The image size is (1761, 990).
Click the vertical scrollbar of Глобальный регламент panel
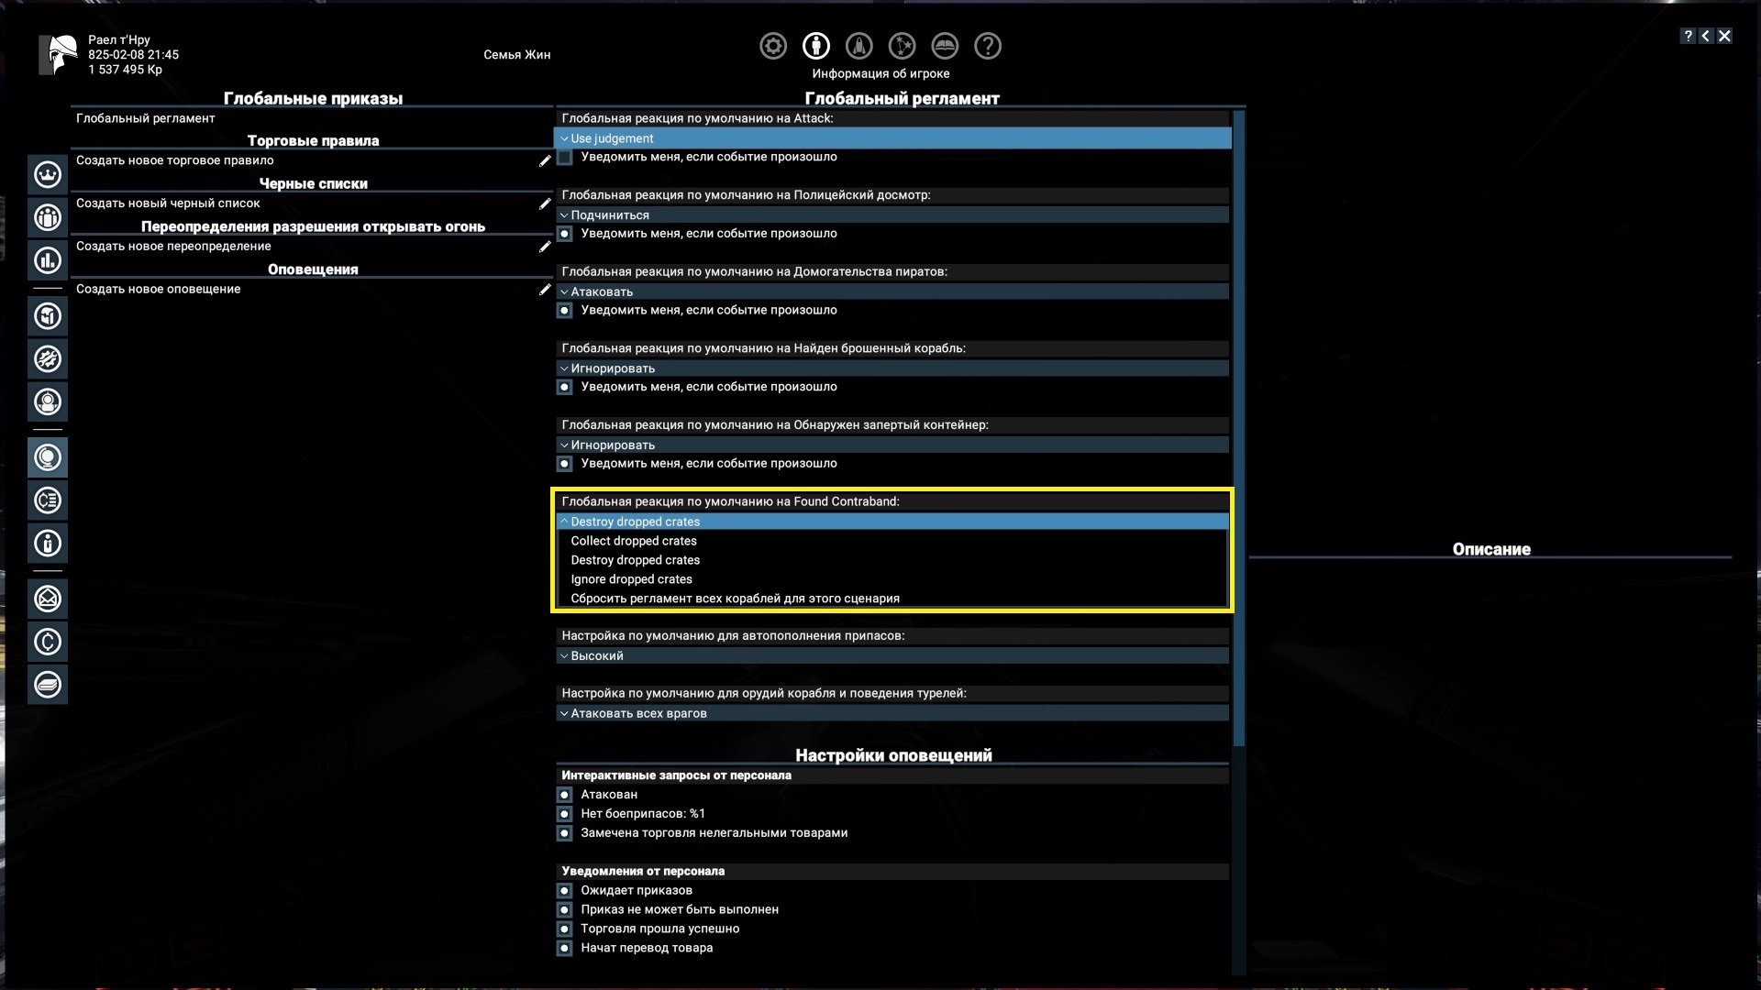[1239, 428]
